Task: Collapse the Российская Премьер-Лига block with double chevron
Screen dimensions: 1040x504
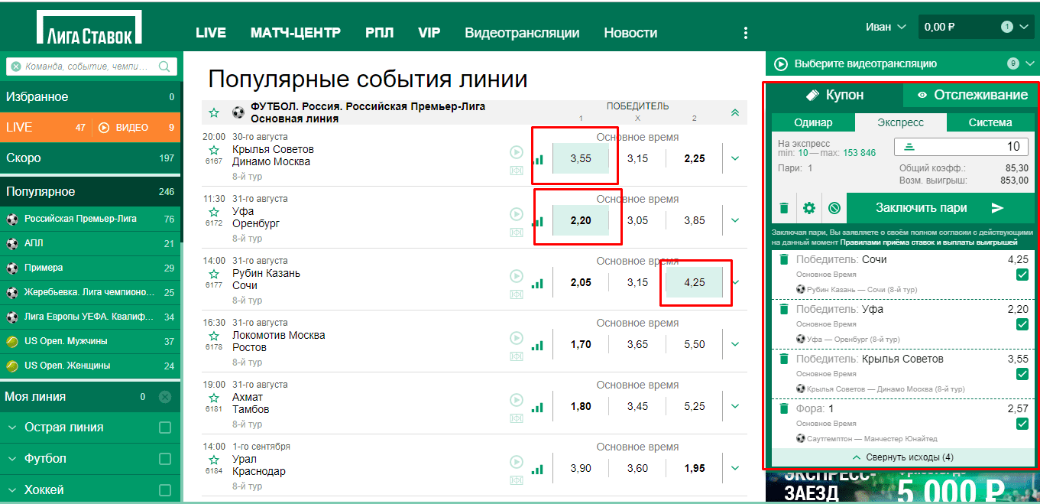Action: pyautogui.click(x=734, y=112)
